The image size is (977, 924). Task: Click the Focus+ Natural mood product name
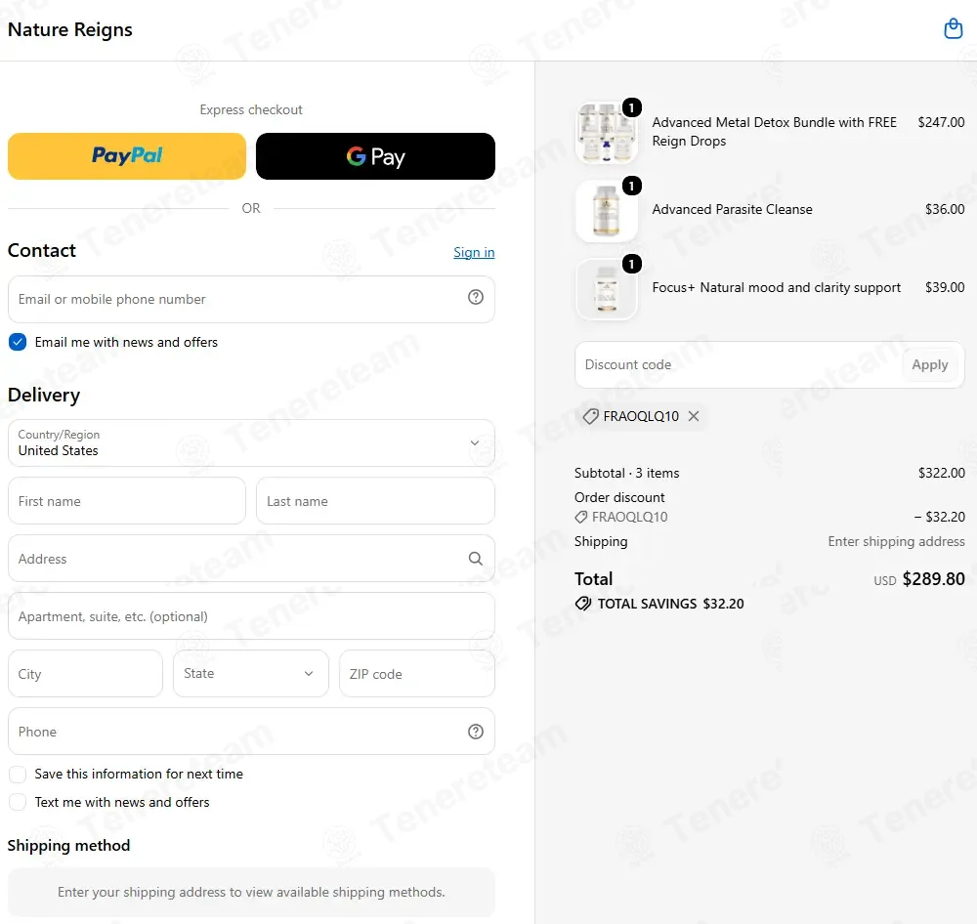(777, 287)
